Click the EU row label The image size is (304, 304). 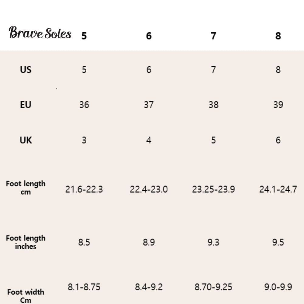pos(26,105)
